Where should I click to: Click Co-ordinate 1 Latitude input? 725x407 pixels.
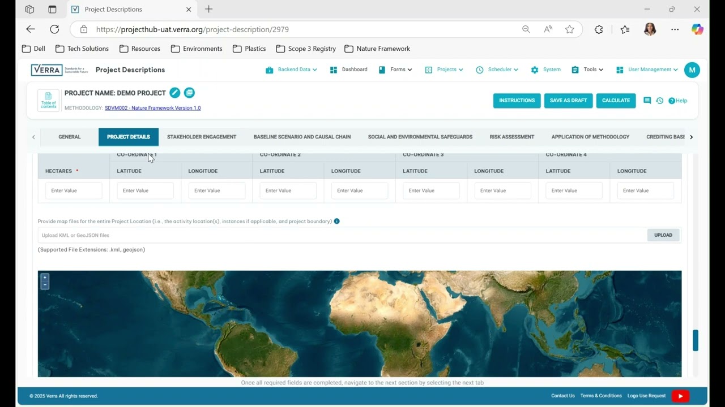(145, 190)
